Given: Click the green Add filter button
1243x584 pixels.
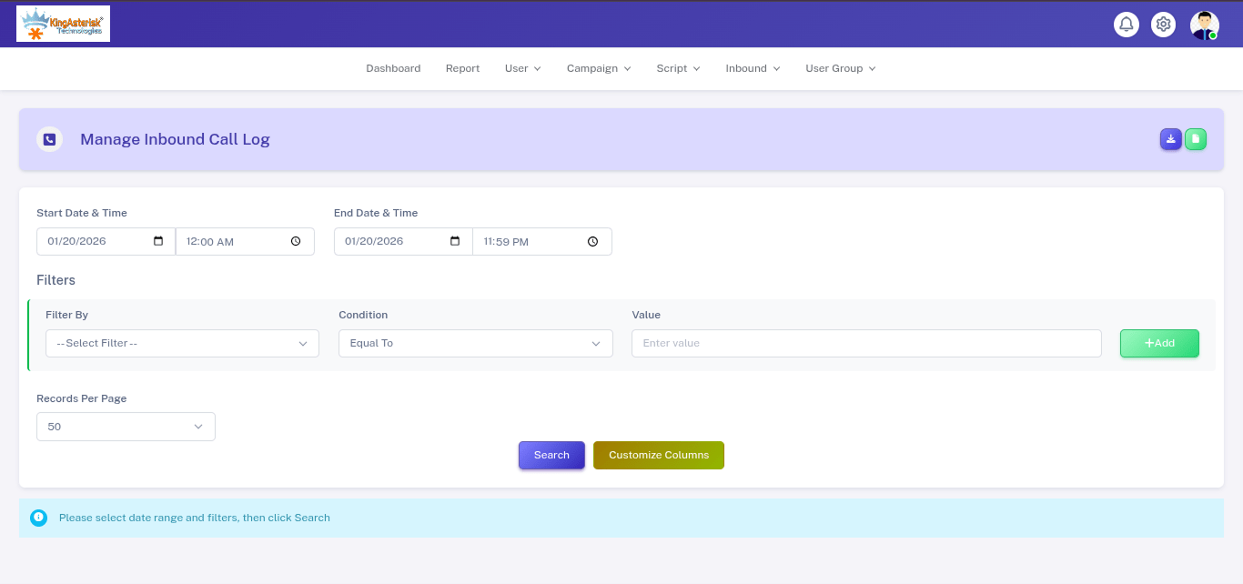Looking at the screenshot, I should point(1158,343).
